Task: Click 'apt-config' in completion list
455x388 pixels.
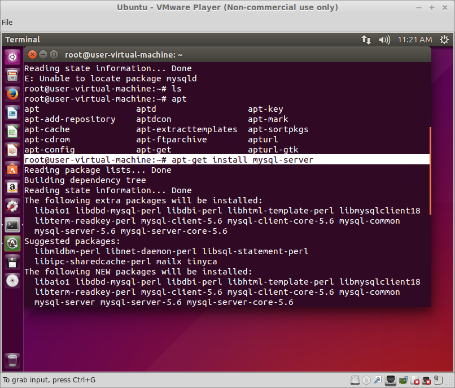Action: click(x=50, y=150)
